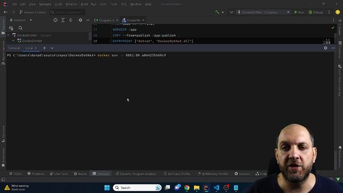Screen dimensions: 343x193
Task: Click the Run button
Action: tap(299, 12)
